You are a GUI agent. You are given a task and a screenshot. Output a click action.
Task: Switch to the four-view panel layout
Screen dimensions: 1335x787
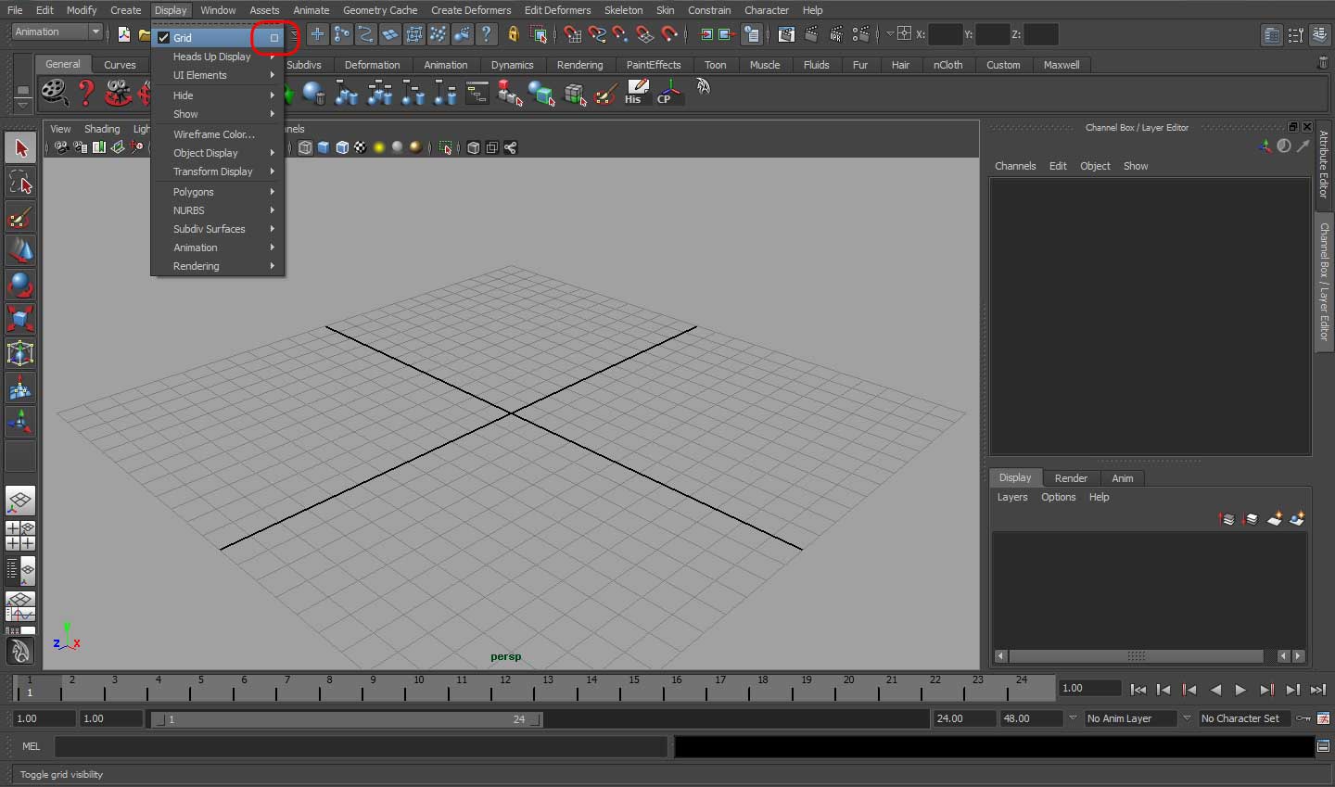point(20,536)
